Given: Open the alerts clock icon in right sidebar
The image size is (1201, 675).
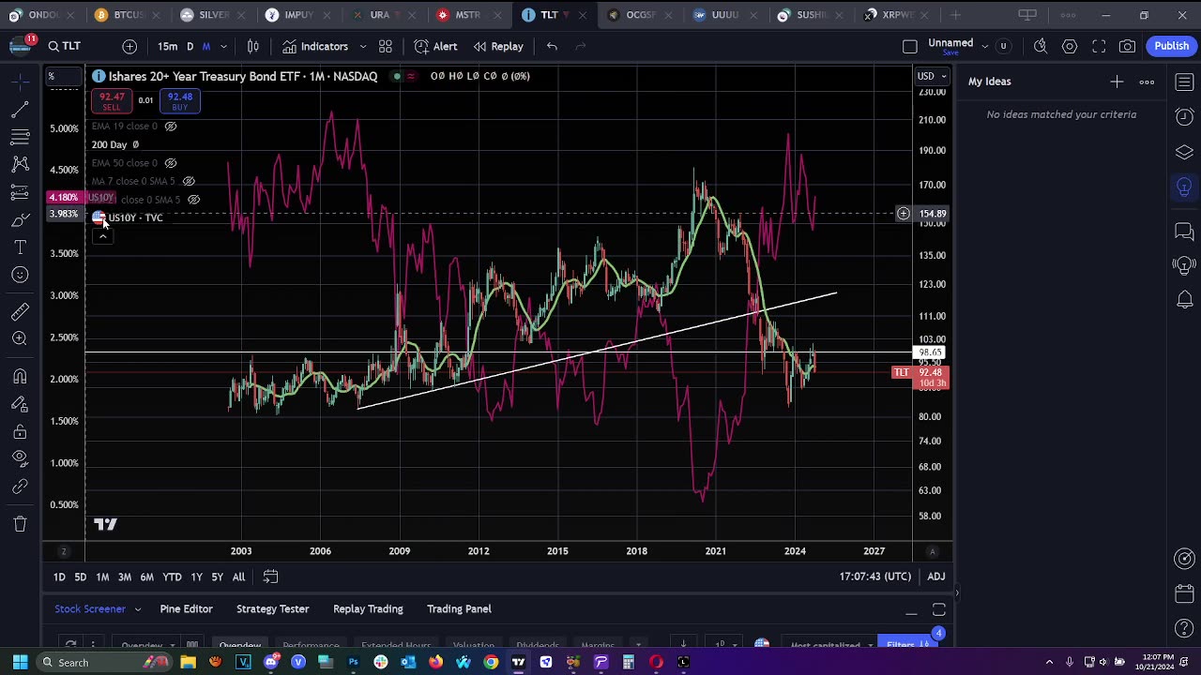Looking at the screenshot, I should pyautogui.click(x=1184, y=116).
